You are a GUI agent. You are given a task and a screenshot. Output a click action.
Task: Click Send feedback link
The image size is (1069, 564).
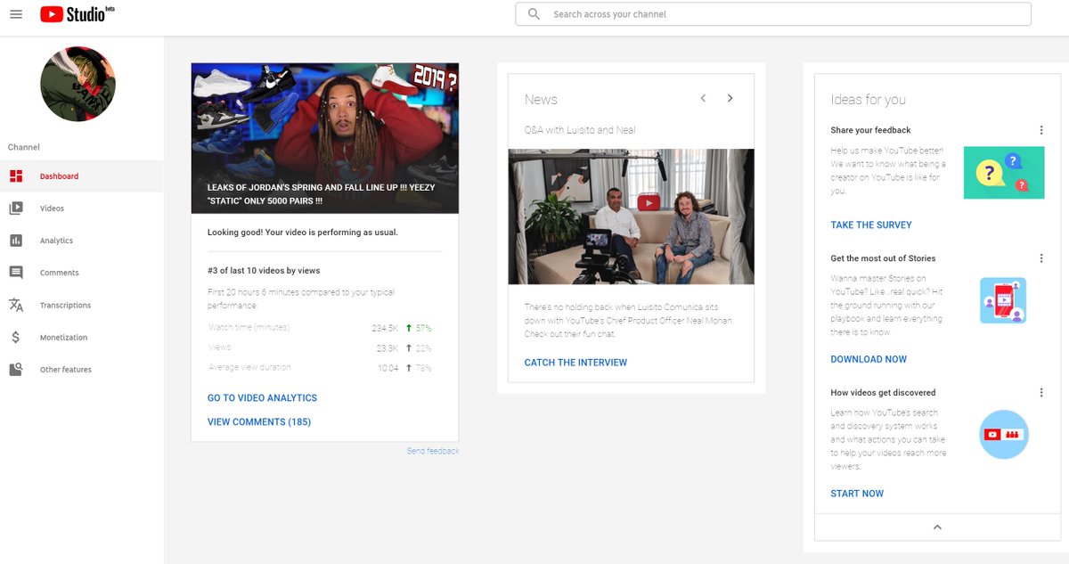(x=433, y=452)
